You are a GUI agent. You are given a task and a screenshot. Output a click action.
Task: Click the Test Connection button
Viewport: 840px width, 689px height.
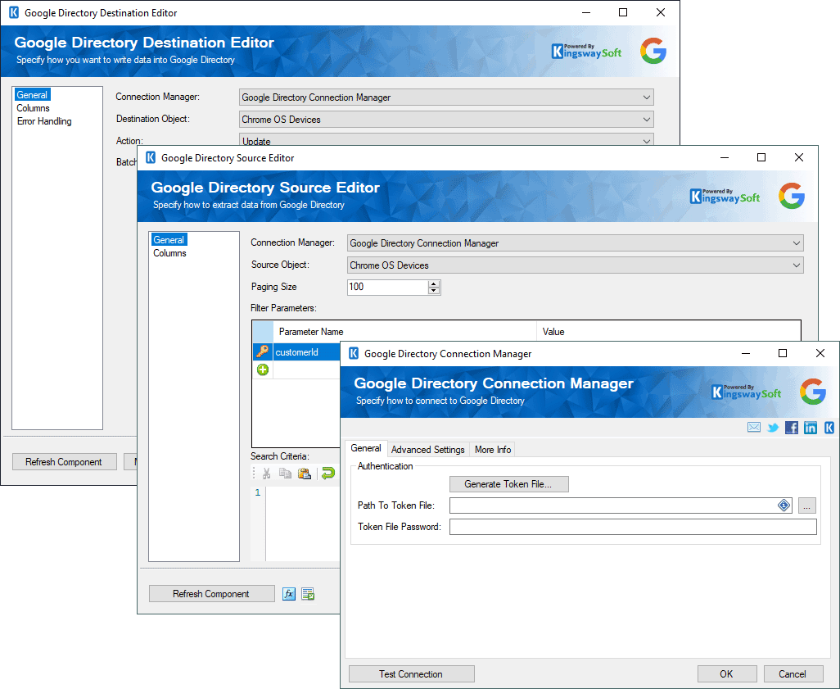click(411, 674)
